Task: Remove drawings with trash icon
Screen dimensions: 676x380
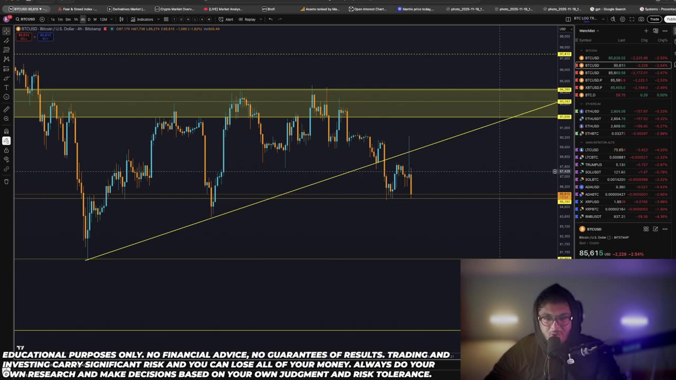Action: [x=6, y=182]
